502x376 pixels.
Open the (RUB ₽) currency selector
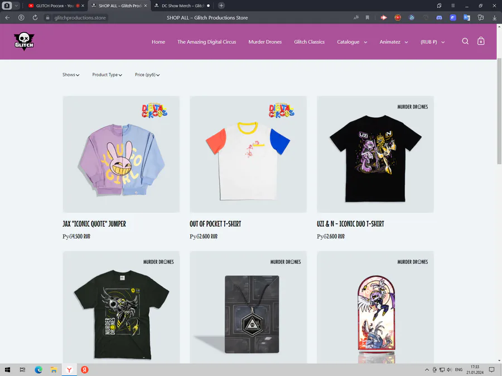point(432,42)
